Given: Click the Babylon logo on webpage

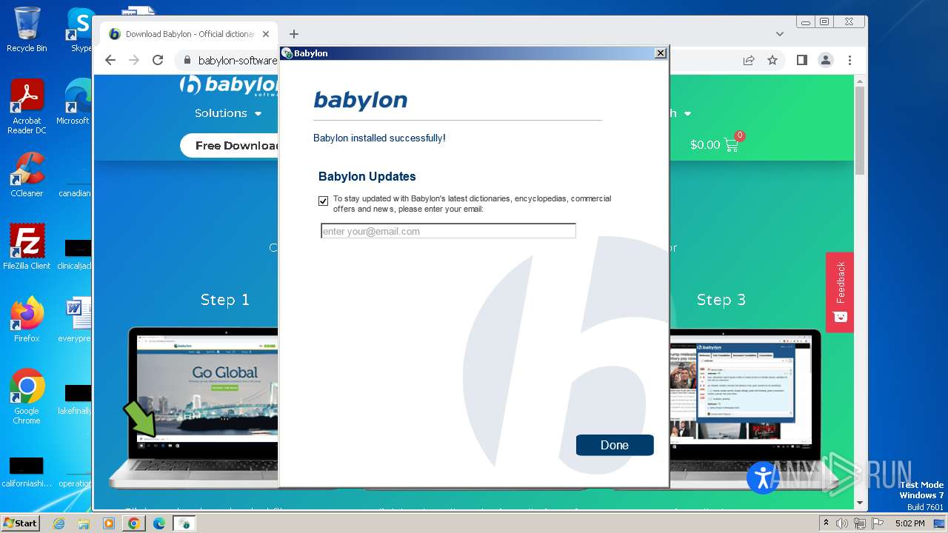Looking at the screenshot, I should pyautogui.click(x=229, y=86).
